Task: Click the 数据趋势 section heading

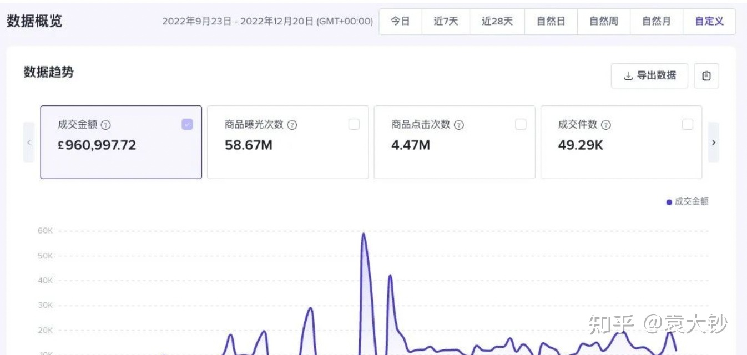Action: point(48,72)
